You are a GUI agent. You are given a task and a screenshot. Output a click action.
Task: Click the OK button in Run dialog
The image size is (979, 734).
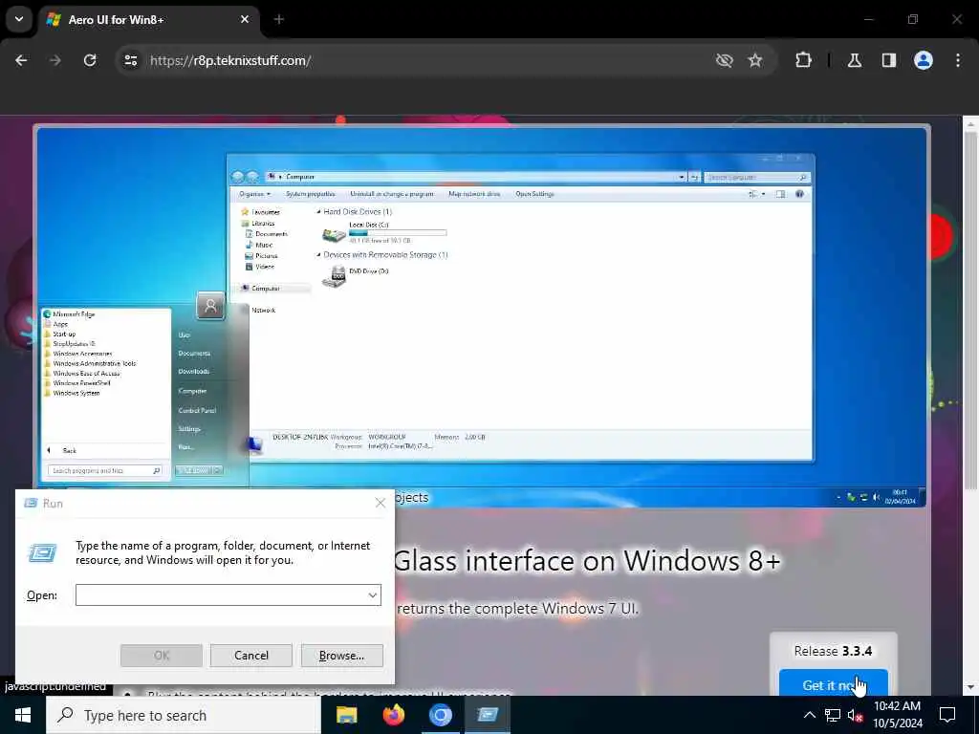tap(161, 656)
